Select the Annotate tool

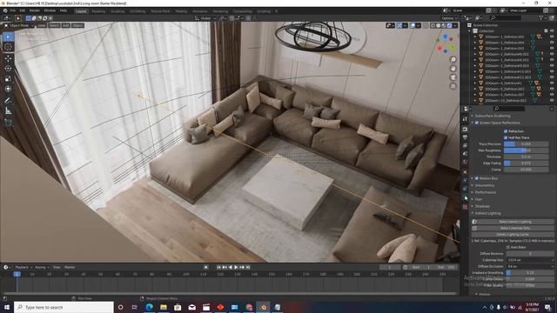click(x=8, y=101)
